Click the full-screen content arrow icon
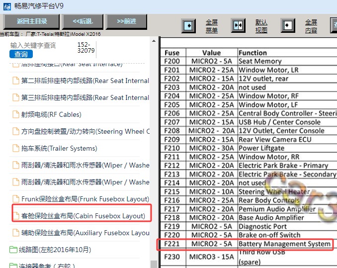337x268 pixels. click(288, 25)
